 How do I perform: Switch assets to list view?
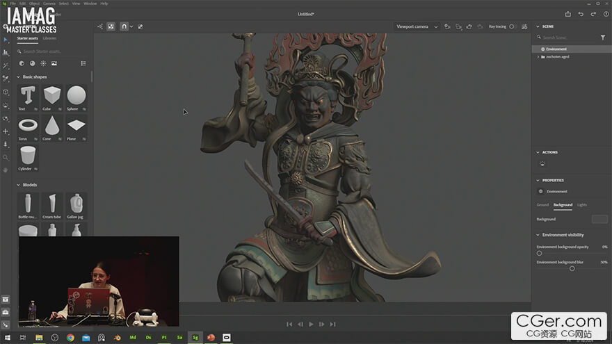[x=83, y=63]
